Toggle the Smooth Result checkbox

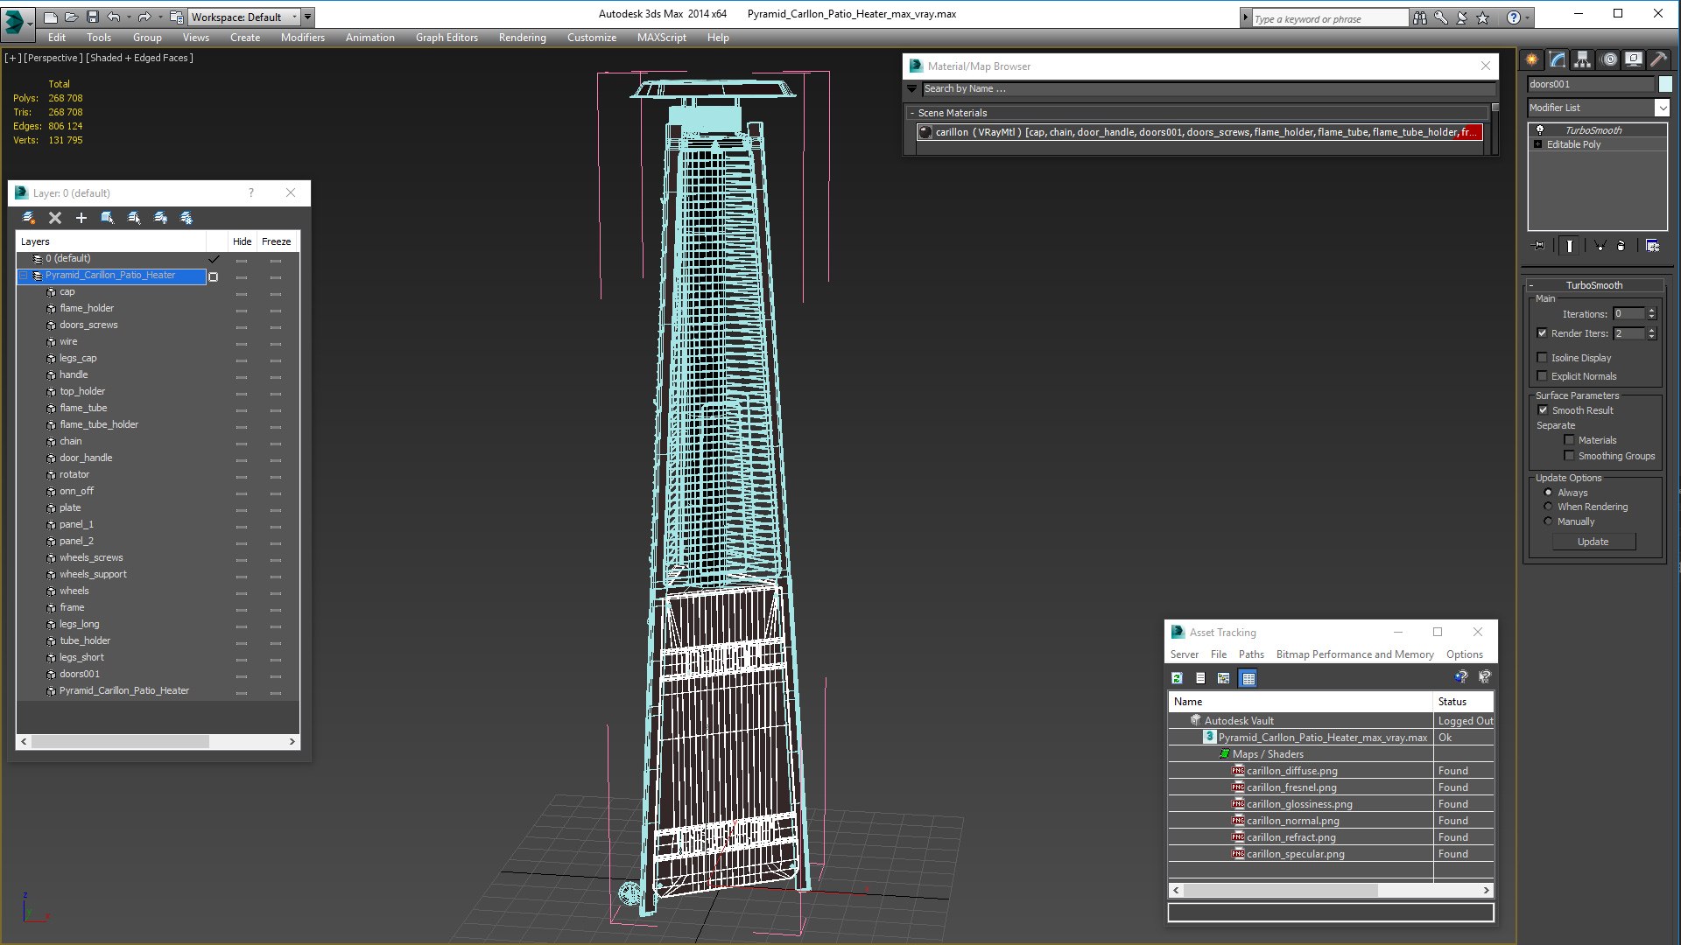pos(1543,410)
